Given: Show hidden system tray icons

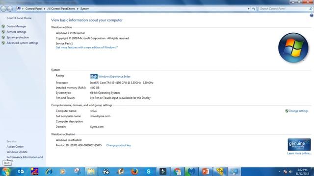Looking at the screenshot, I should [280, 172].
